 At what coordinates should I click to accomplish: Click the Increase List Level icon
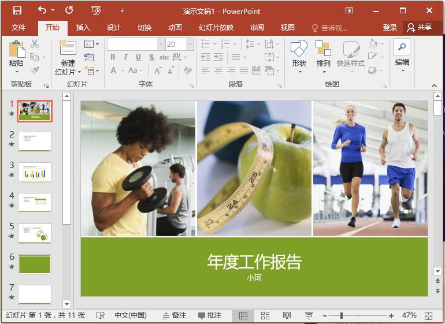point(218,57)
